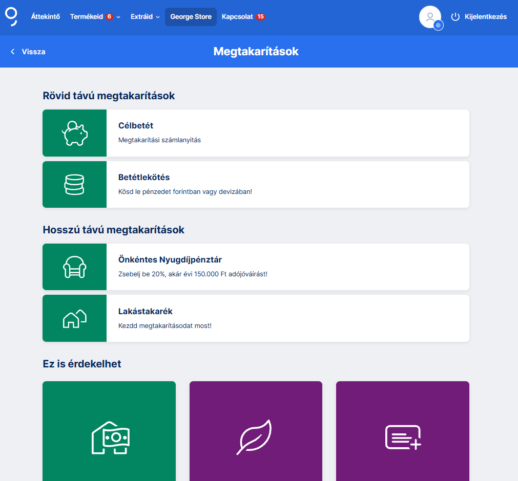Open Kapcsolat with 15 notifications
Screen dimensions: 518x481
(x=243, y=17)
